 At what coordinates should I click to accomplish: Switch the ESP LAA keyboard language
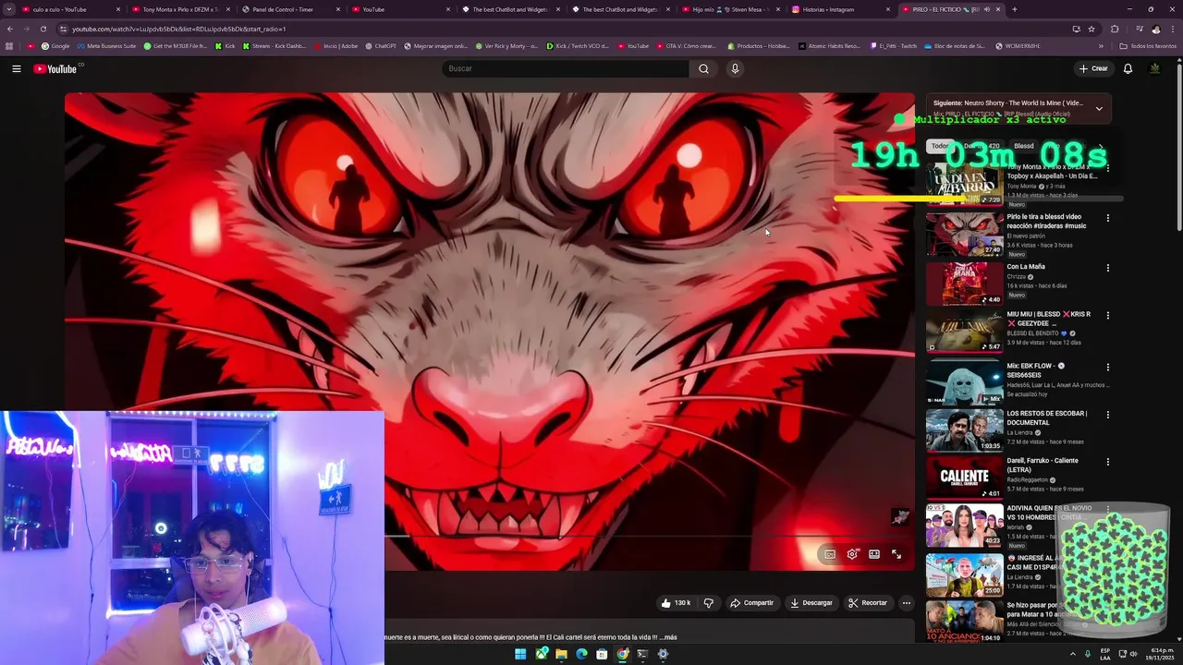(x=1105, y=654)
